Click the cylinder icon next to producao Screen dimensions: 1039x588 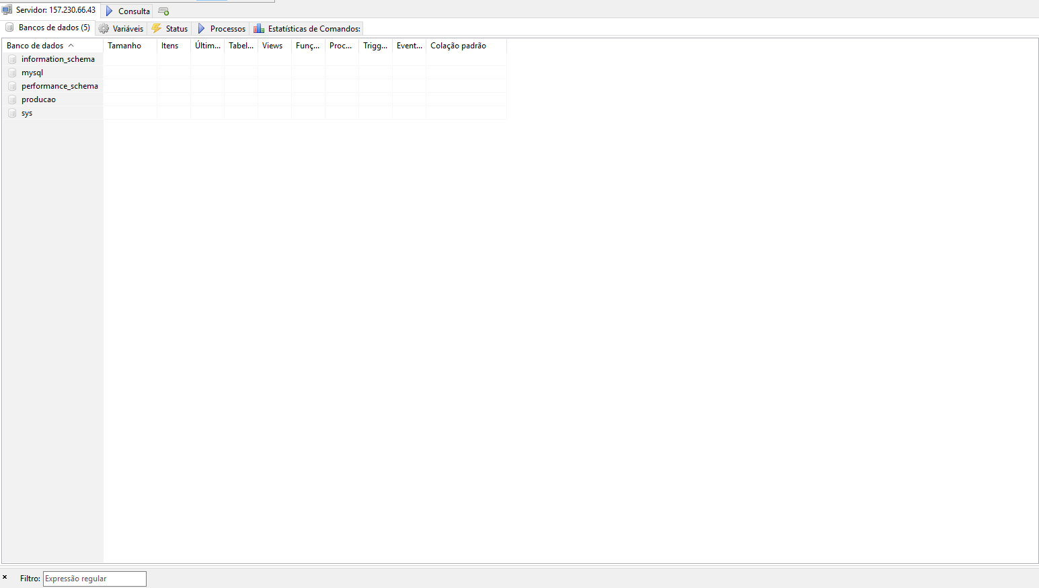pos(11,99)
